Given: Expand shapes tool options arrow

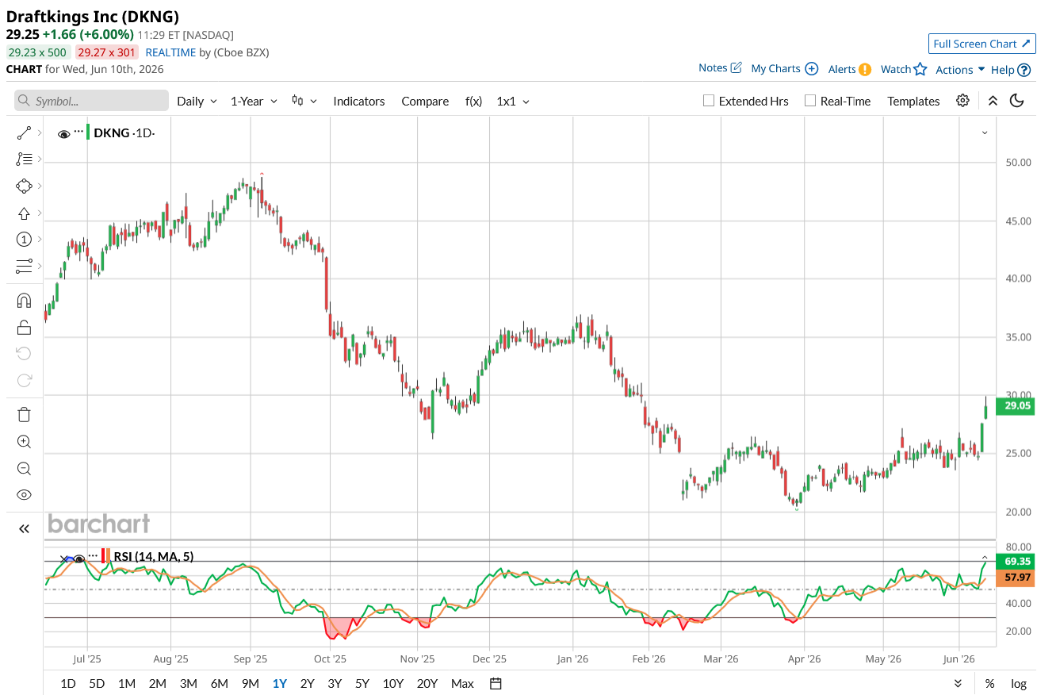Looking at the screenshot, I should point(39,186).
